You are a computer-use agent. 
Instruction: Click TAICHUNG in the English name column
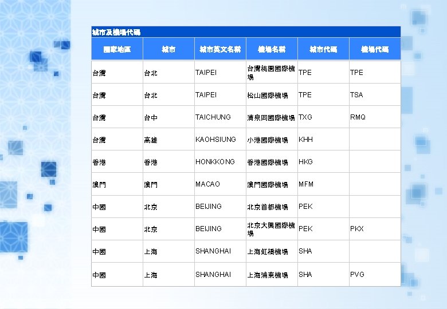click(x=213, y=117)
